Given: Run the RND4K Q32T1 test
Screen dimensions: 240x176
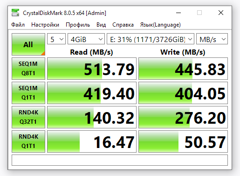Looking at the screenshot, I should [28, 117].
